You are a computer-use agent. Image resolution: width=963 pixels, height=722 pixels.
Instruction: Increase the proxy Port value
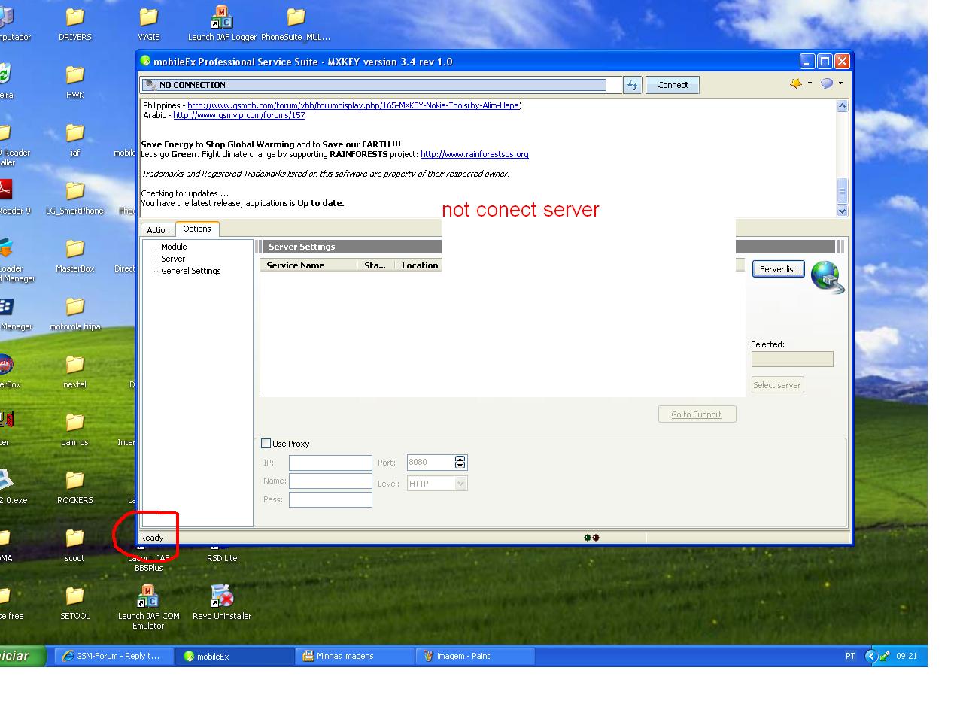point(460,459)
